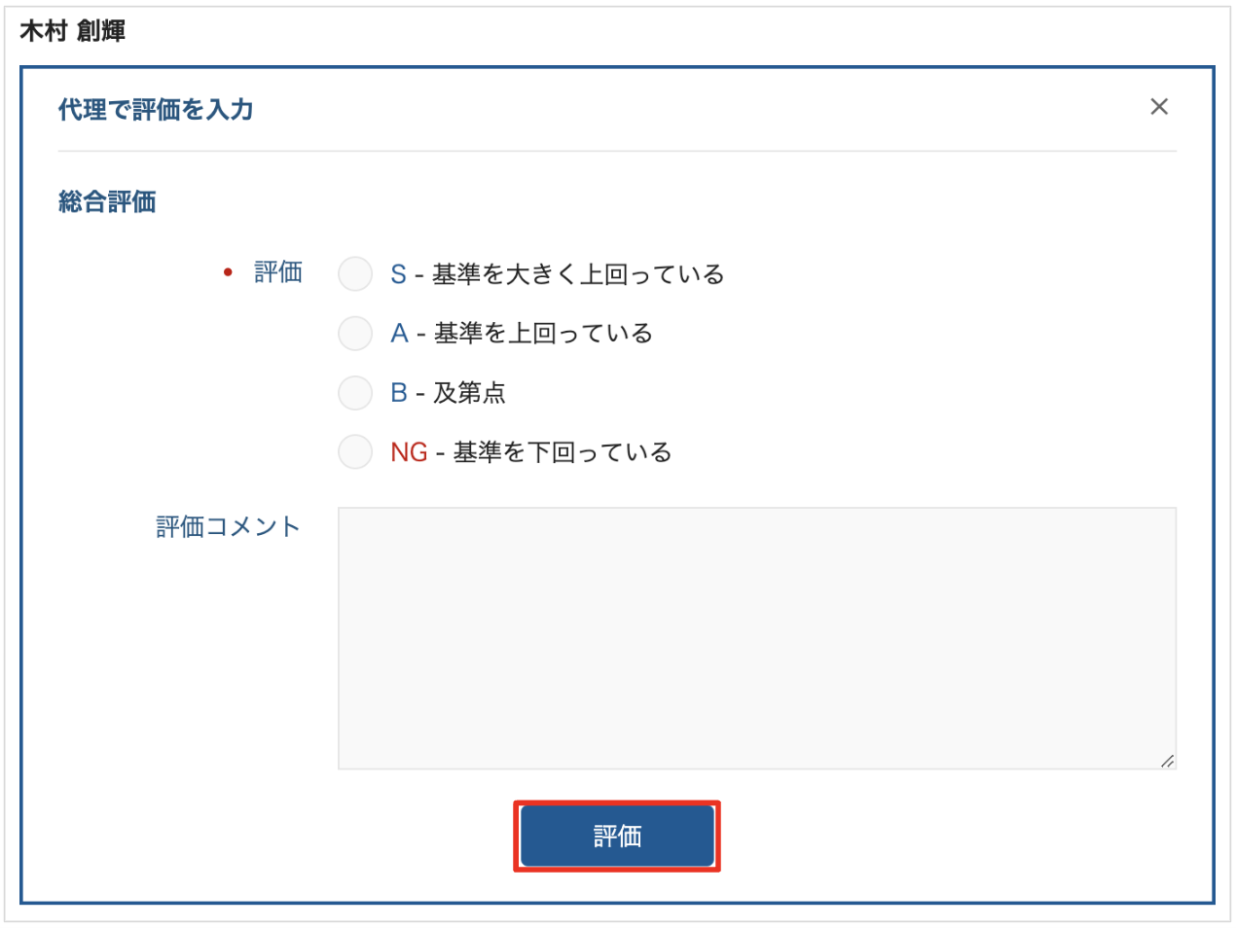Click the name 木村 創輝
Viewport: 1236px width, 928px height.
(73, 31)
